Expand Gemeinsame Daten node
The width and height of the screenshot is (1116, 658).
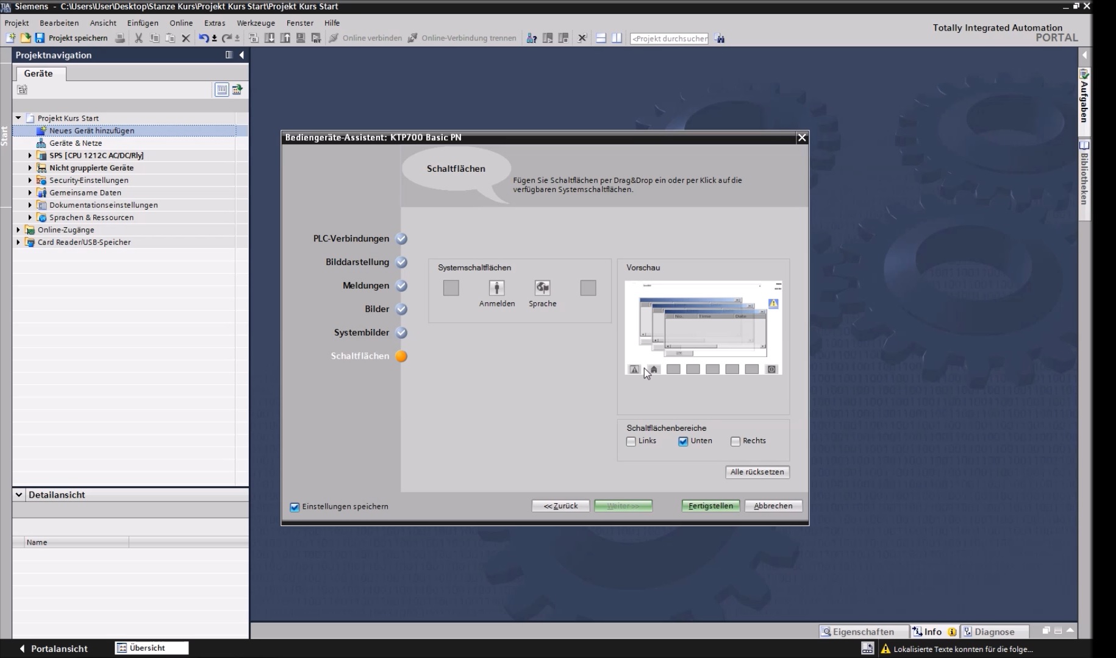30,193
